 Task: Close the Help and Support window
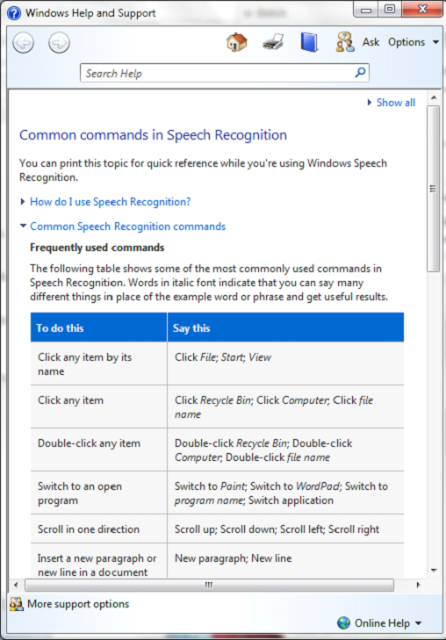422,9
